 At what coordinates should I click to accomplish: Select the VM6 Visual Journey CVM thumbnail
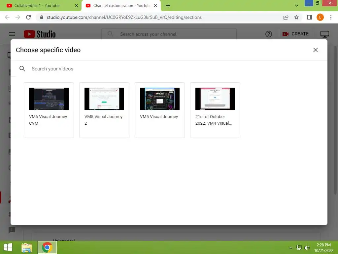tap(49, 99)
